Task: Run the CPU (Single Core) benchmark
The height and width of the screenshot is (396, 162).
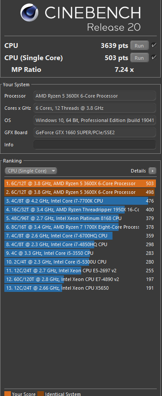Action: [x=139, y=58]
